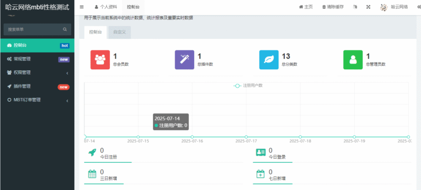The height and width of the screenshot is (190, 421).
Task: Click the green rocket 今日注册 icon
Action: pyautogui.click(x=92, y=153)
